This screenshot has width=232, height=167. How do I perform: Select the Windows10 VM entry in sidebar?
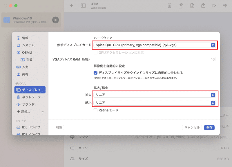[x=31, y=20]
